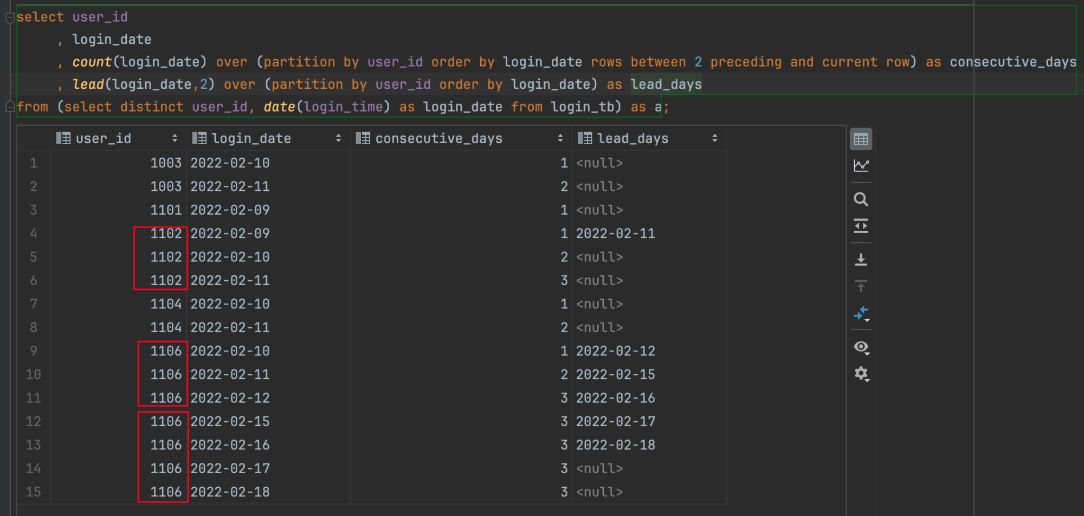
Task: Click user_id 1003 cell in row 1
Action: [x=166, y=163]
